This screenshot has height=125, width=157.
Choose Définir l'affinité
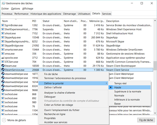pos(73,87)
